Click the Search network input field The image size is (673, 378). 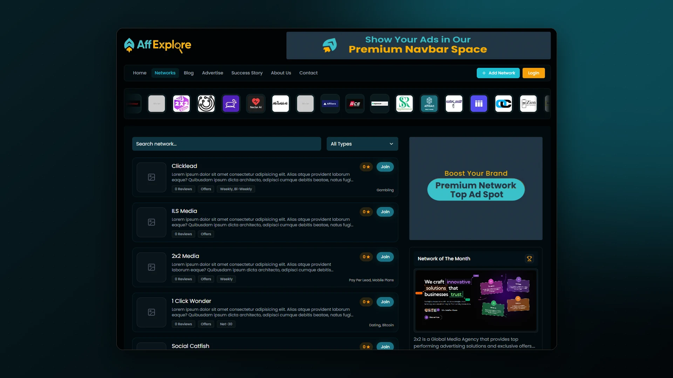pos(226,144)
